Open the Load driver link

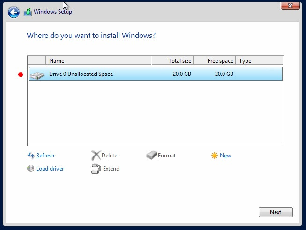(50, 169)
